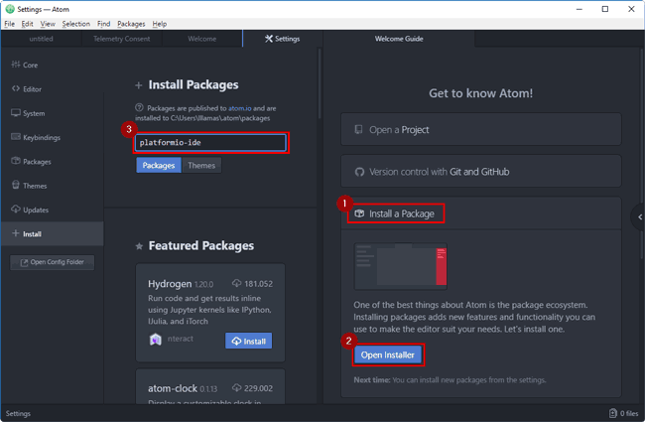Viewport: 645px width, 422px height.
Task: Open the Find menu
Action: coord(103,24)
